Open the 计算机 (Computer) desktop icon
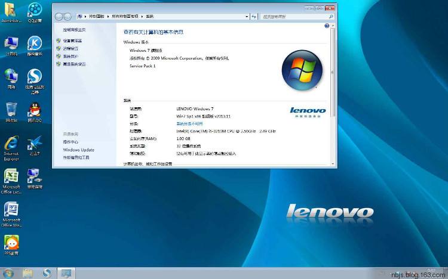This screenshot has height=279, width=448. [11, 46]
